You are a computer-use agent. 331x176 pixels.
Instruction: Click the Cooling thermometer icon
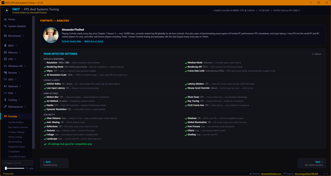pyautogui.click(x=5, y=100)
